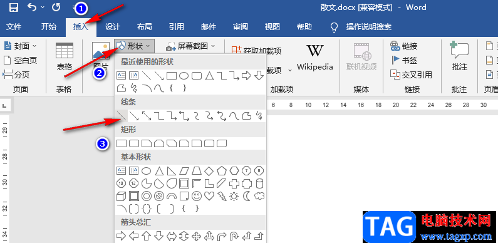The image size is (498, 243).
Task: Select the Can (cylinder) basic shape
Action: point(259,184)
